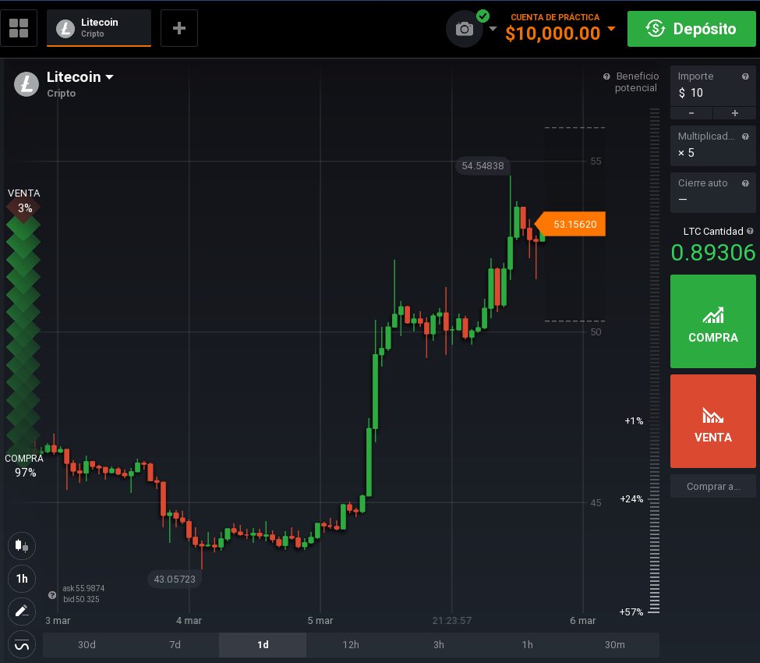Select the 1d time range
Image resolution: width=760 pixels, height=663 pixels.
click(x=263, y=644)
